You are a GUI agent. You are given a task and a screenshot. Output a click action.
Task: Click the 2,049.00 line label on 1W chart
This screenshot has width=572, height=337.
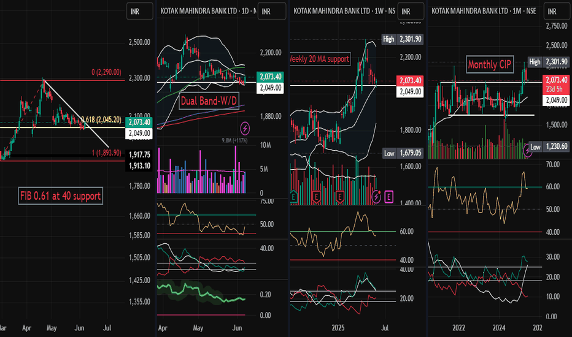(410, 92)
